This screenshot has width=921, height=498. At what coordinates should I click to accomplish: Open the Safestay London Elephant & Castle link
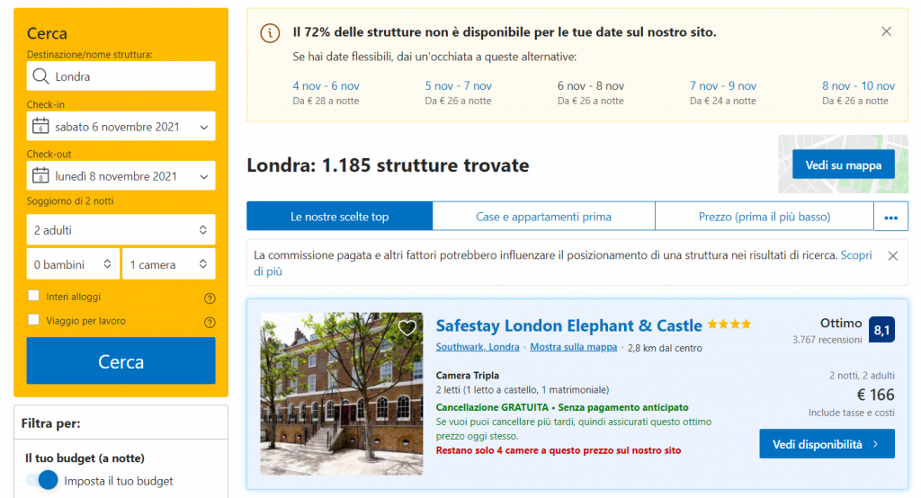pos(568,325)
